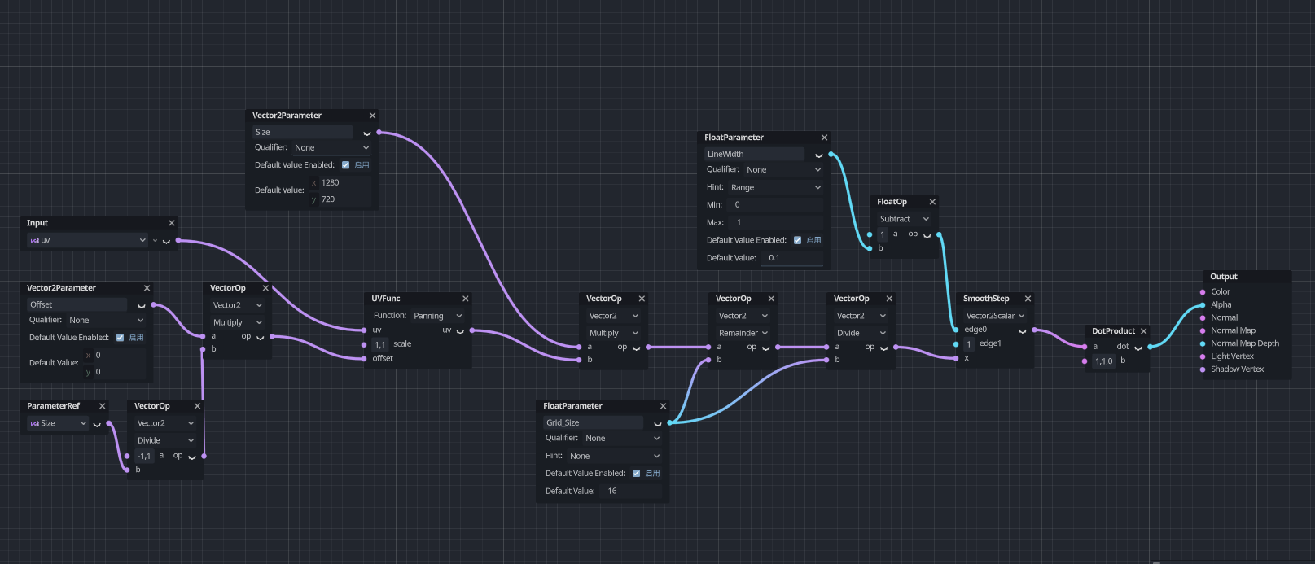Close the DotProduct node
This screenshot has height=564, width=1315.
tap(1143, 331)
